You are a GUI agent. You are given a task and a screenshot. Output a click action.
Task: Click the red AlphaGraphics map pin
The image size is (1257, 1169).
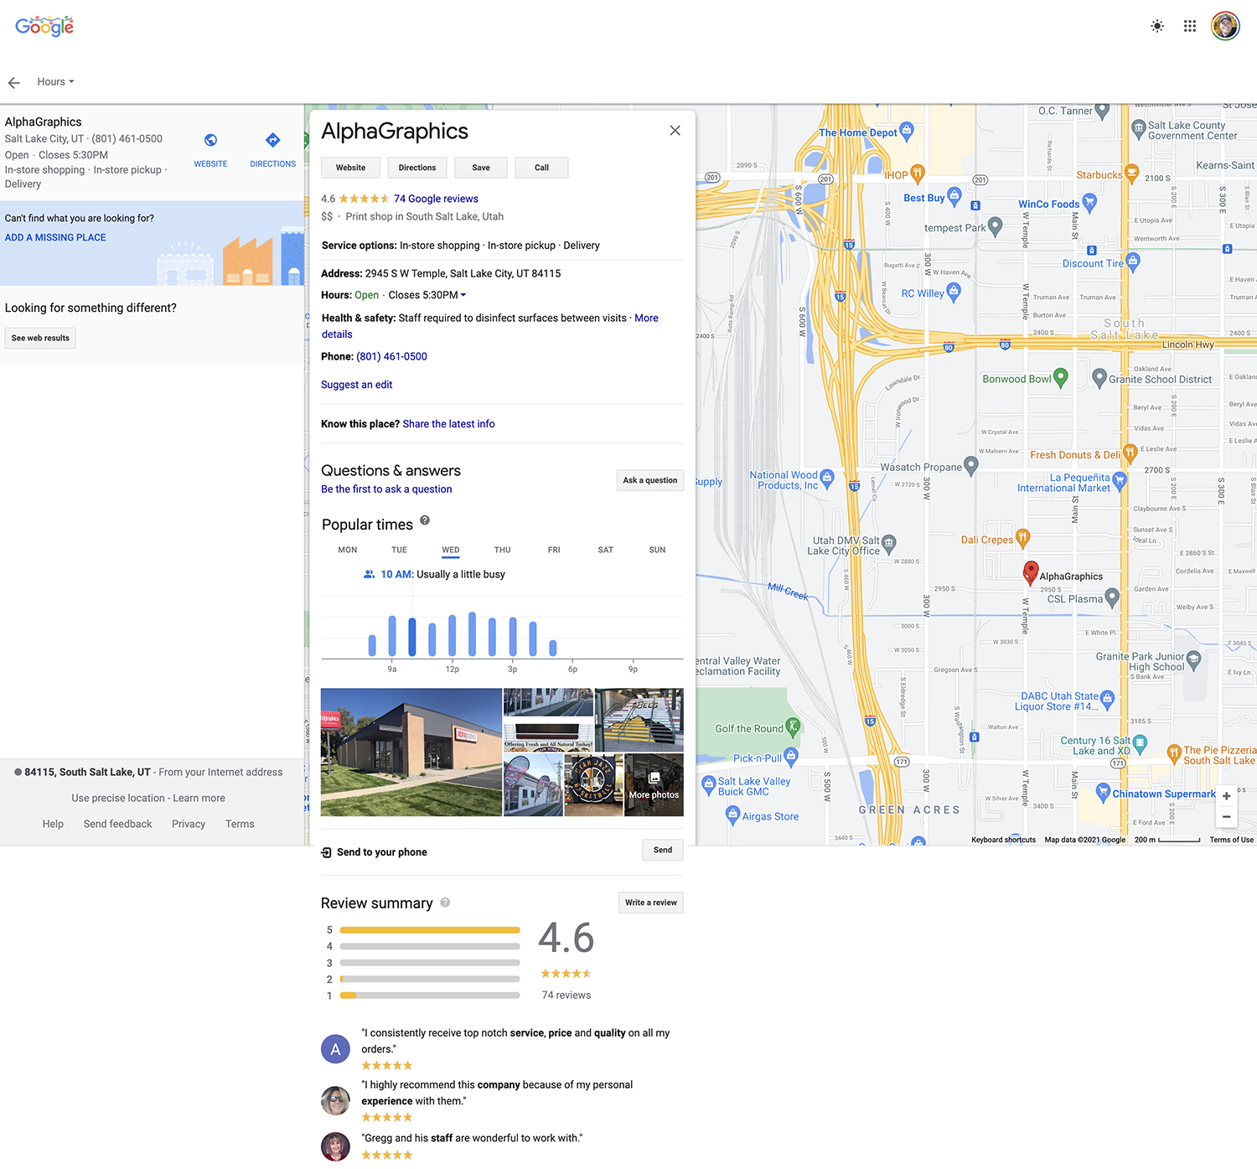click(1032, 572)
